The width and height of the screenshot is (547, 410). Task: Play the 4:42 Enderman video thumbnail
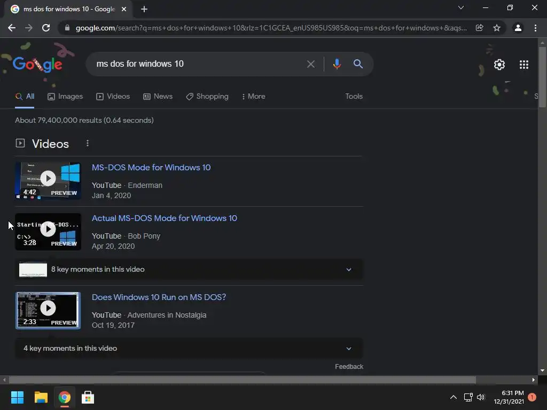pyautogui.click(x=48, y=180)
